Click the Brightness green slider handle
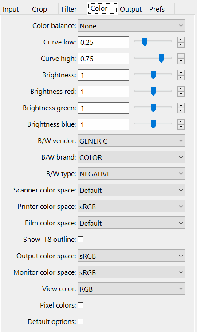Screen dimensions: 197x332 click(x=153, y=108)
